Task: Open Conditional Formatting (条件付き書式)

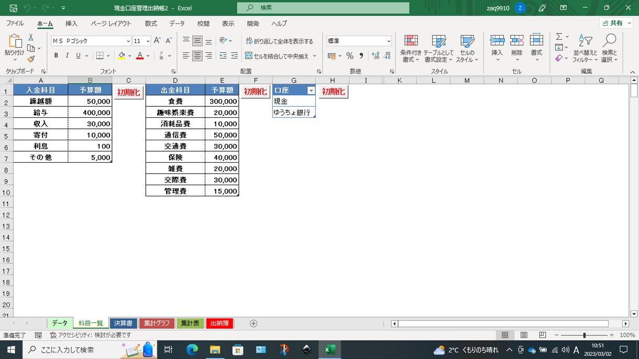Action: (411, 49)
